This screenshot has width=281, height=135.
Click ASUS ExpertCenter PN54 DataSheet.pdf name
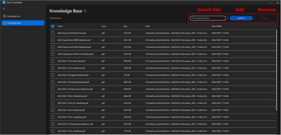[x=74, y=47]
